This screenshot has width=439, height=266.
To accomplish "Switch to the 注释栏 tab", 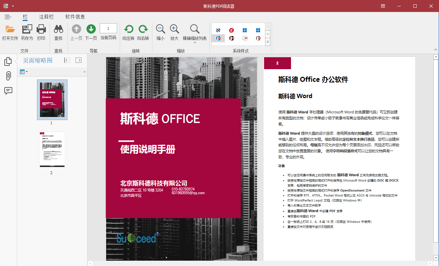I will [47, 17].
